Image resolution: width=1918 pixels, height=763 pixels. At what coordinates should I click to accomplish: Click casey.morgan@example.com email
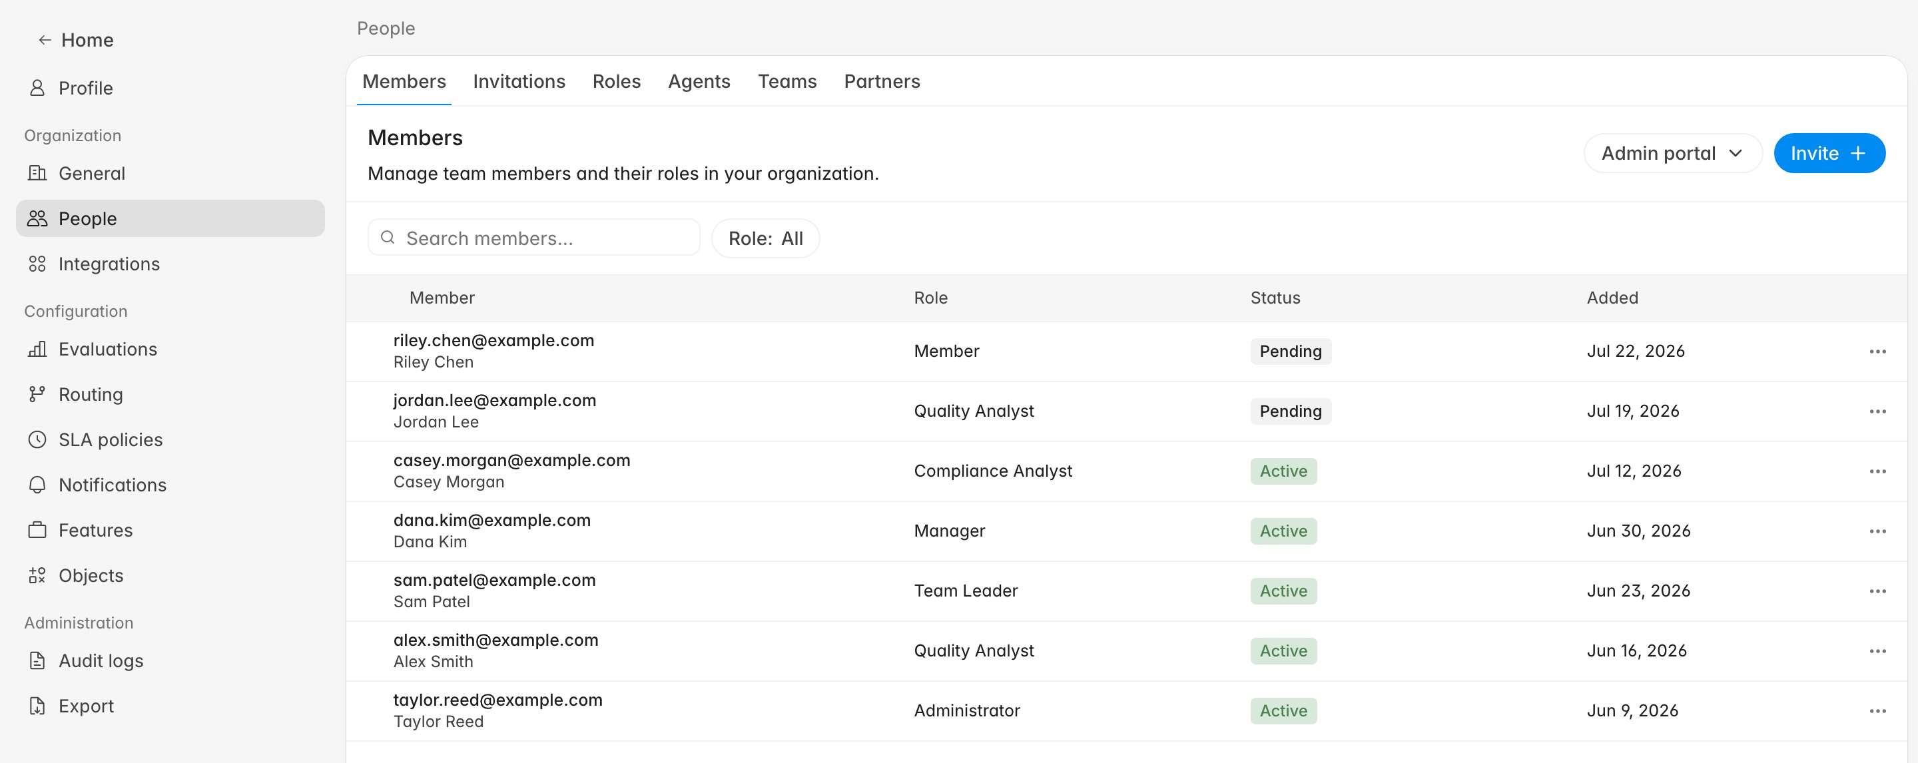click(511, 460)
